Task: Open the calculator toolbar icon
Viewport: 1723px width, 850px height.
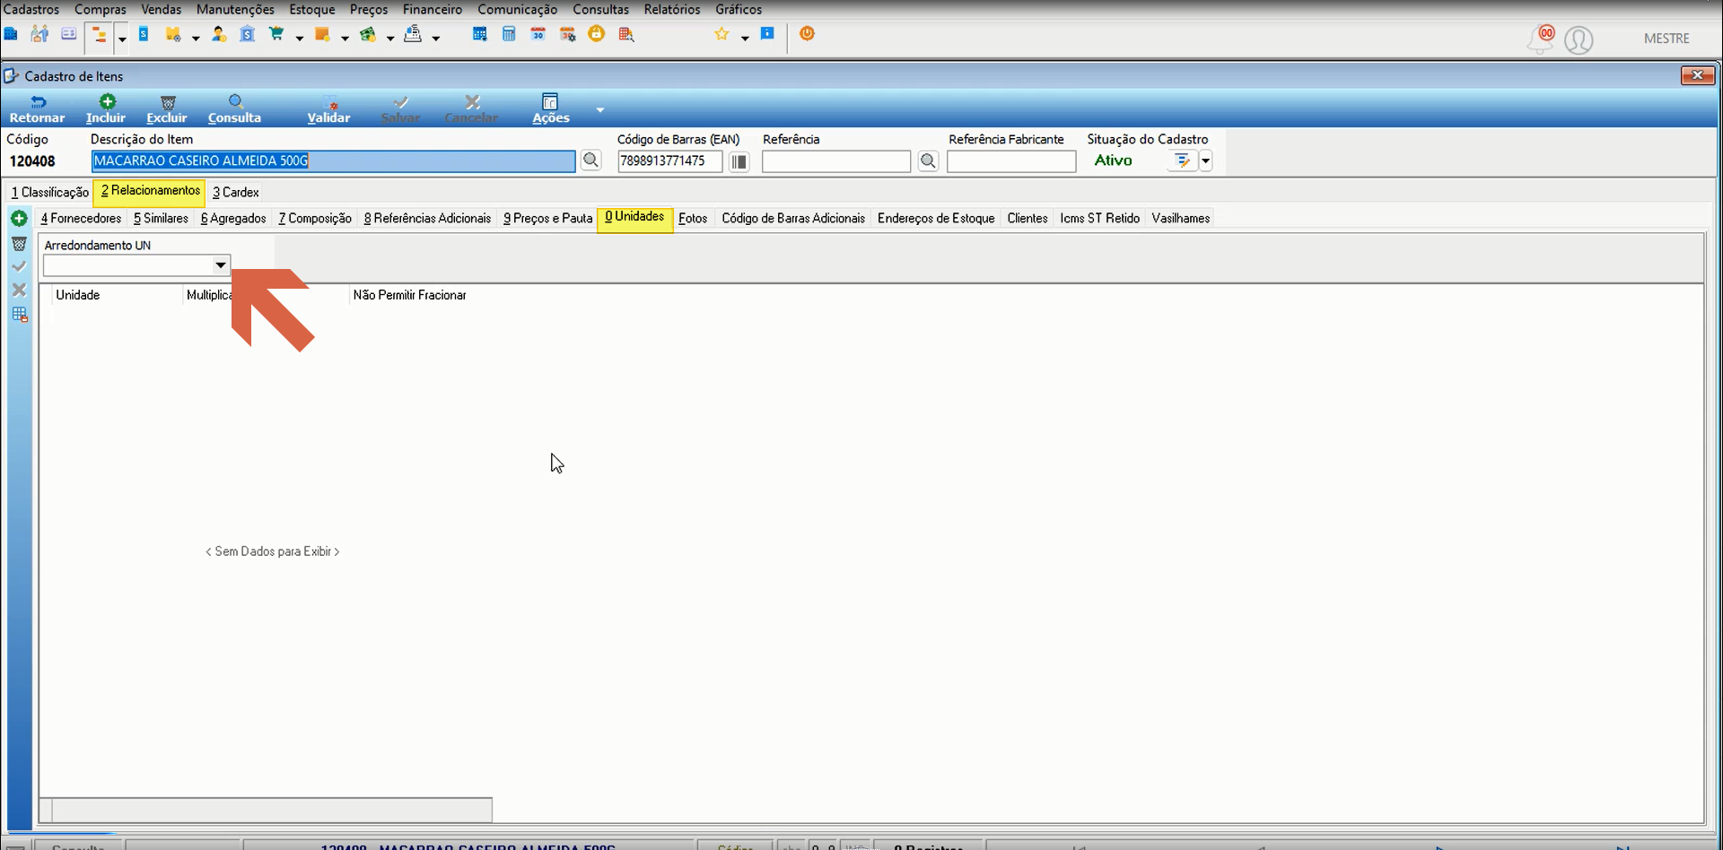Action: [509, 34]
